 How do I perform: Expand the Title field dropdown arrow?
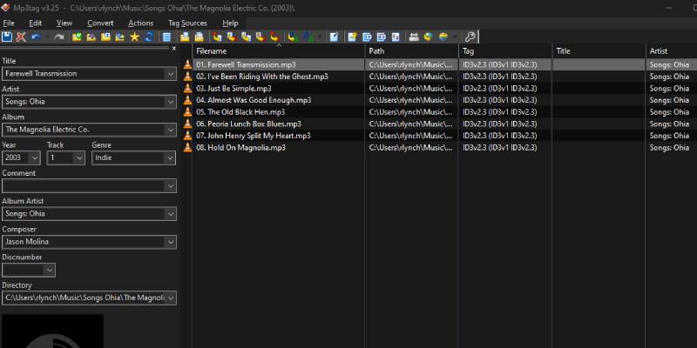(x=171, y=74)
